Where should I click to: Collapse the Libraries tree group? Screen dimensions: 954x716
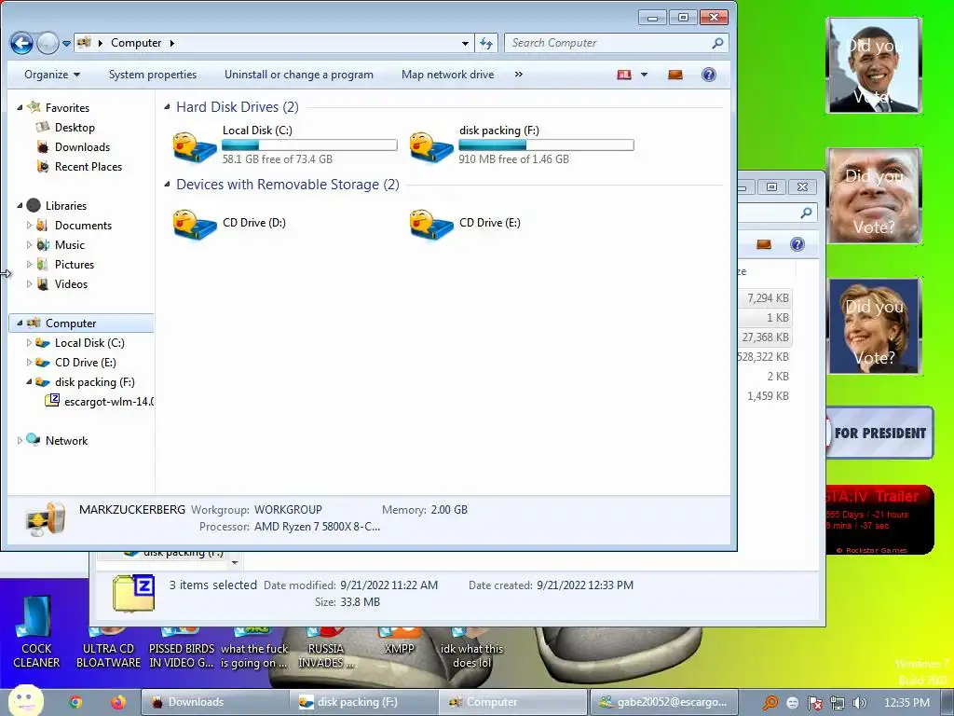[x=20, y=206]
